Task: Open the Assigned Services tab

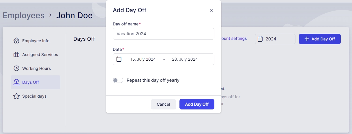Action: pyautogui.click(x=40, y=55)
